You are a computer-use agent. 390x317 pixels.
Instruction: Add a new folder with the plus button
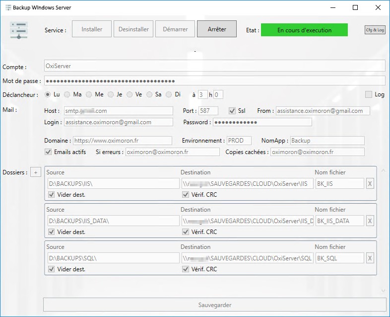pyautogui.click(x=36, y=172)
